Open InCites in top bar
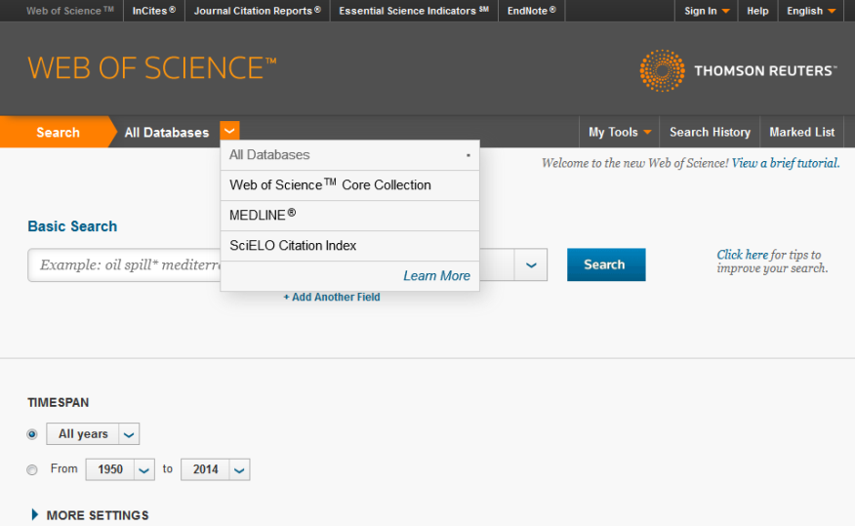This screenshot has height=526, width=855. coord(154,11)
